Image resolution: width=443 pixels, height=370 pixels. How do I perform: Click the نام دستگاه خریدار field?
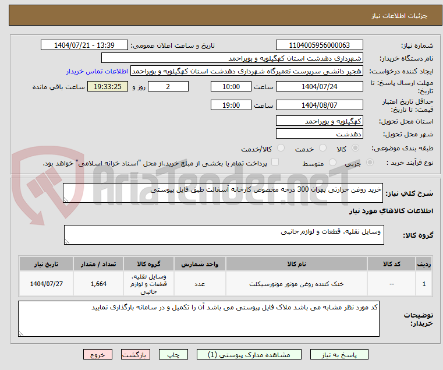232,58
